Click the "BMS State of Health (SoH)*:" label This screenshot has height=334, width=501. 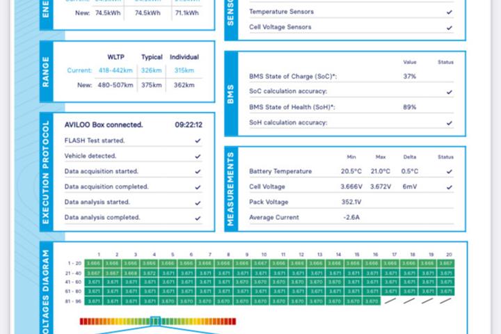point(292,107)
